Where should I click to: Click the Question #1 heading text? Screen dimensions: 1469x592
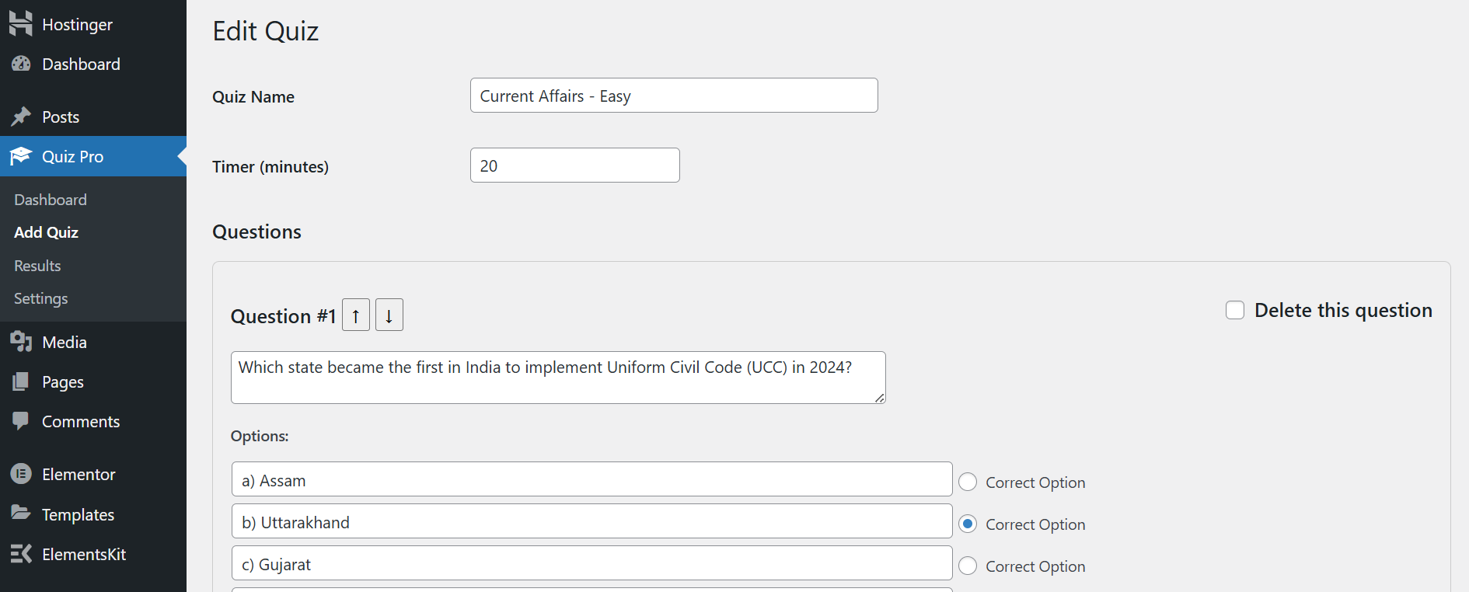pyautogui.click(x=284, y=316)
